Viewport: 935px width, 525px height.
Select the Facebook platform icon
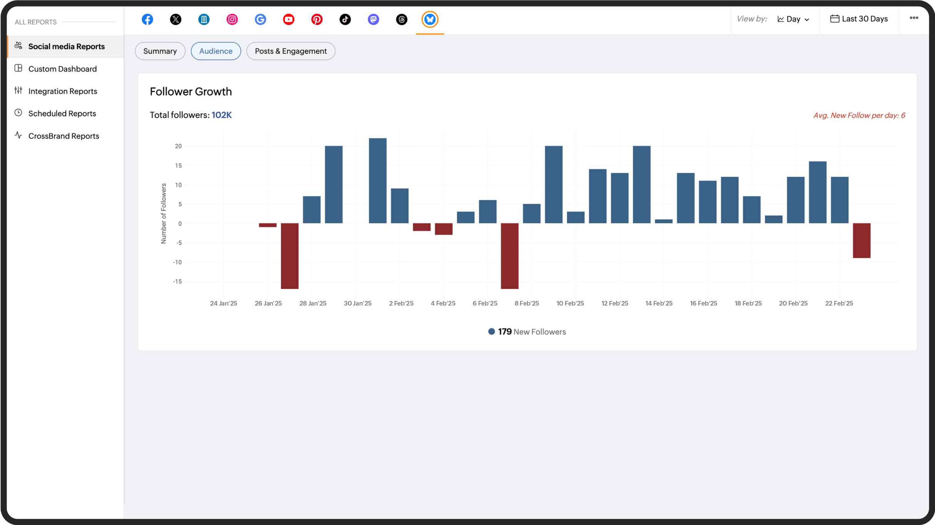pos(147,19)
